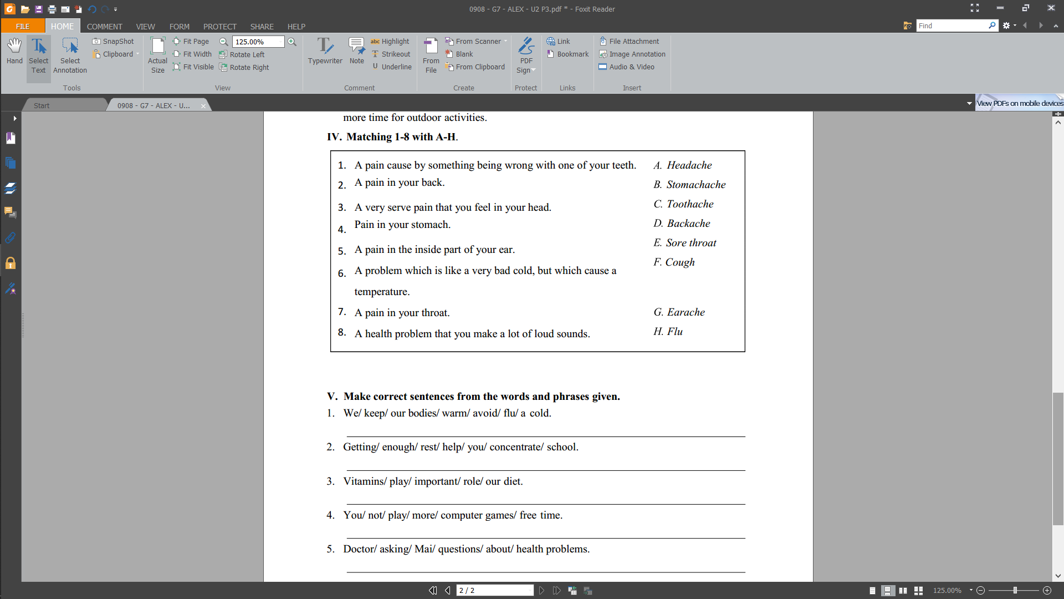
Task: Enable the Strikeout tool
Action: (391, 54)
